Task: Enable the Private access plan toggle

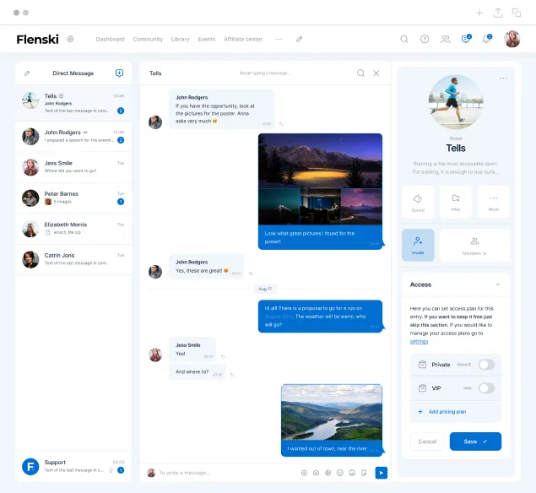Action: pyautogui.click(x=486, y=365)
